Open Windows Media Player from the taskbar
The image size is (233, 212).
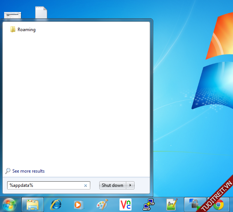(x=79, y=204)
